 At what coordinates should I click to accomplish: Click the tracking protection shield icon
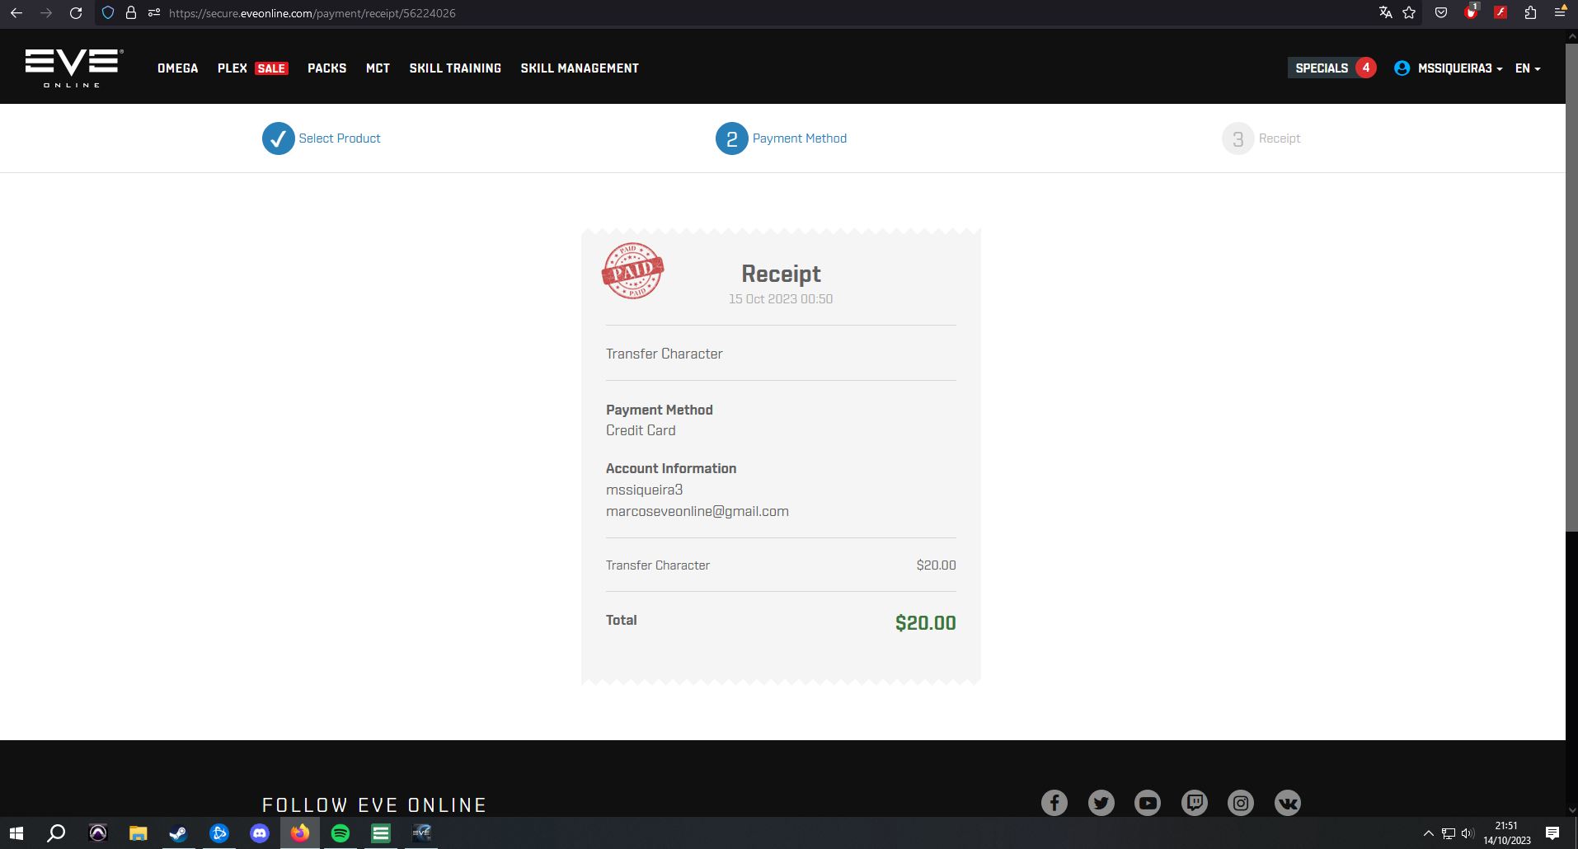[108, 13]
